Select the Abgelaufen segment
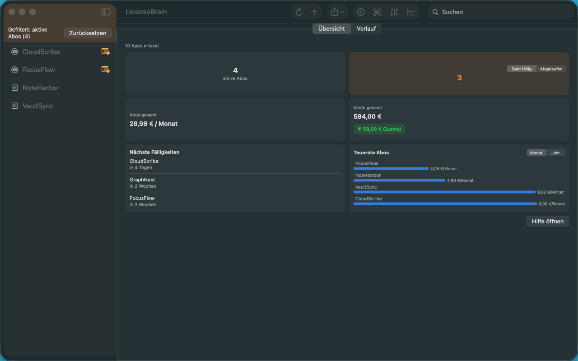The image size is (578, 361). coord(551,69)
